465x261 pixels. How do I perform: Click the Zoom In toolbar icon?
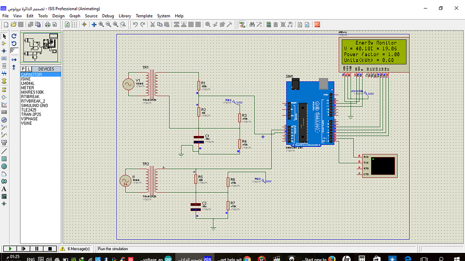tap(101, 24)
